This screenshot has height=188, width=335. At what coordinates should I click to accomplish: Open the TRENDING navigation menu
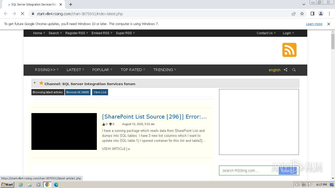165,70
